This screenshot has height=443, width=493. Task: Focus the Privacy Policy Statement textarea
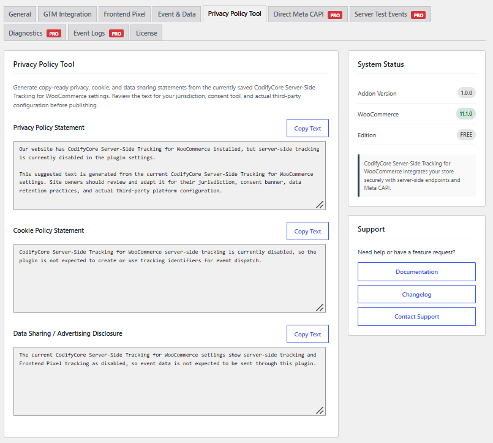click(x=170, y=176)
